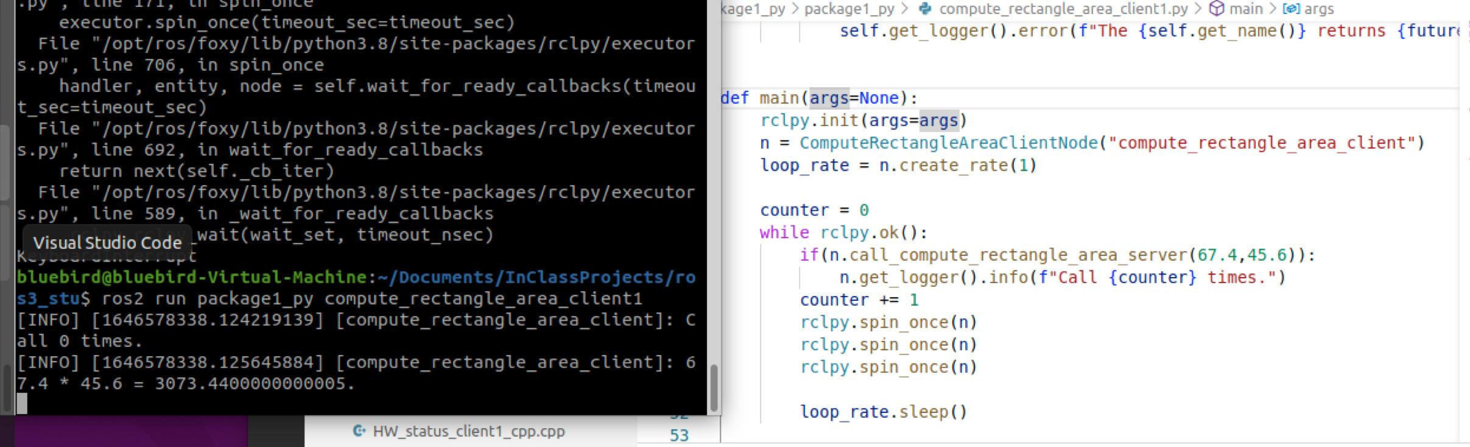
Task: Click 'line 692, in wait_for_ready_callbacks' in traceback
Action: pos(287,150)
